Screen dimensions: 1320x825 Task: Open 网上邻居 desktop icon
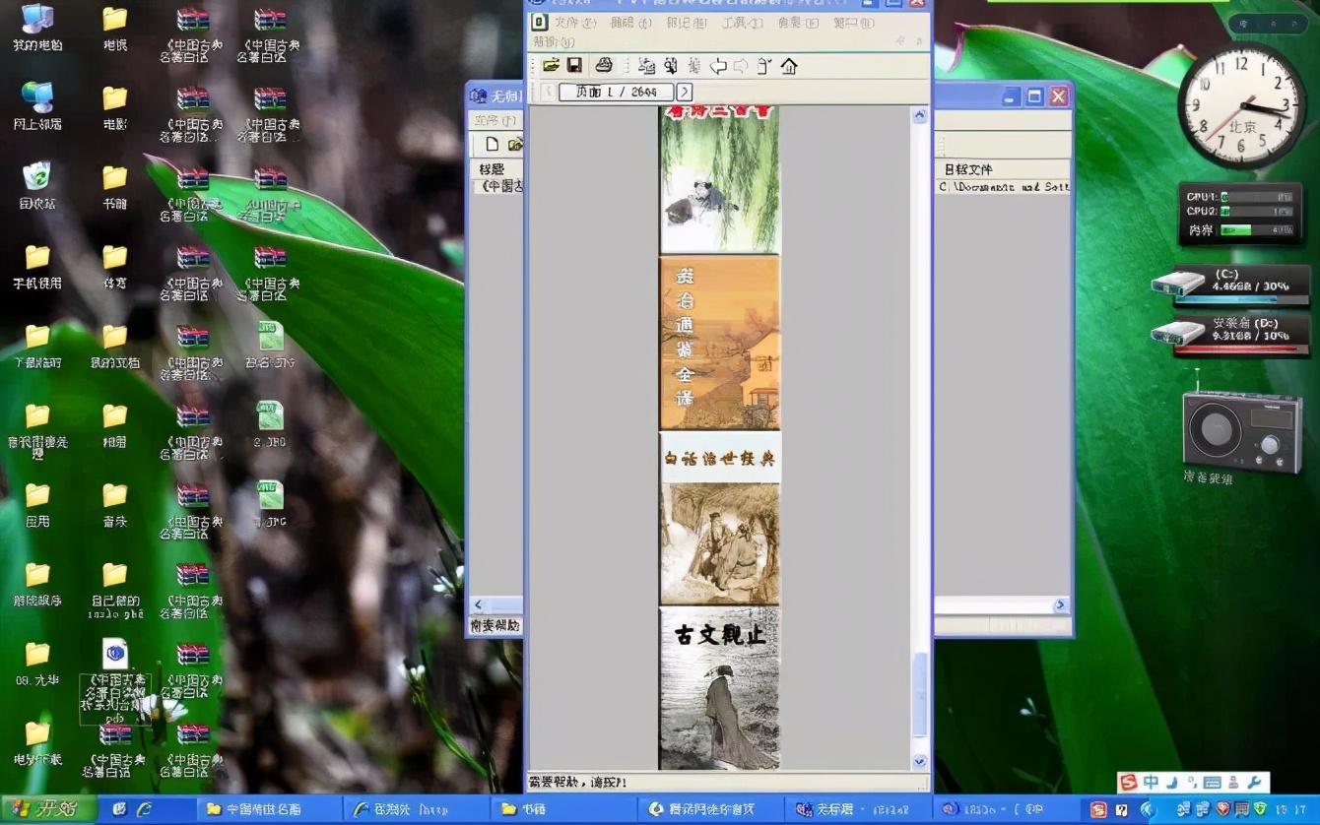[37, 106]
